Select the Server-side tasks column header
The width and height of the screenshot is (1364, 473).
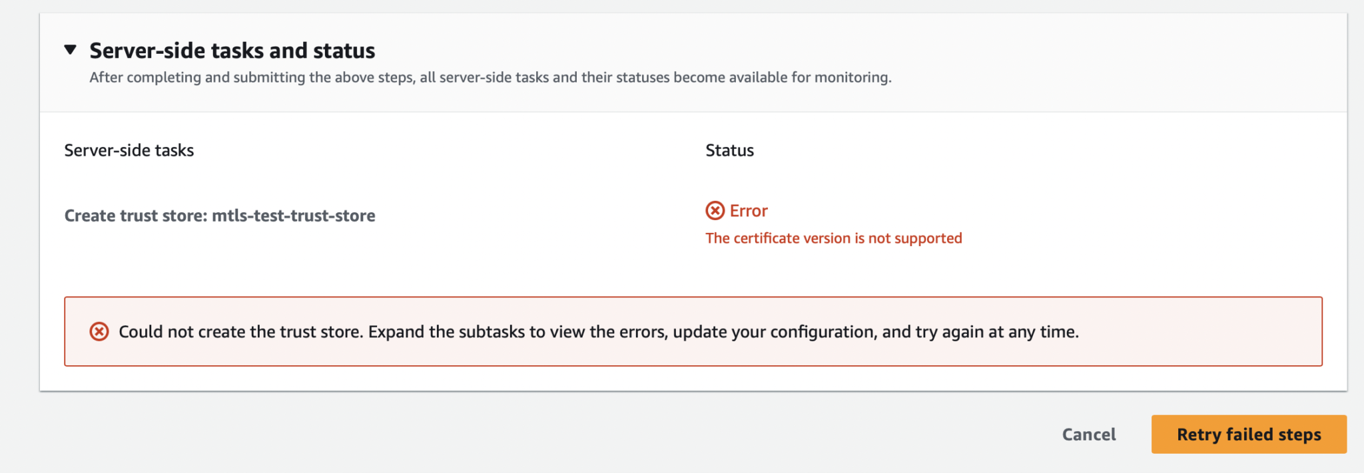click(129, 150)
